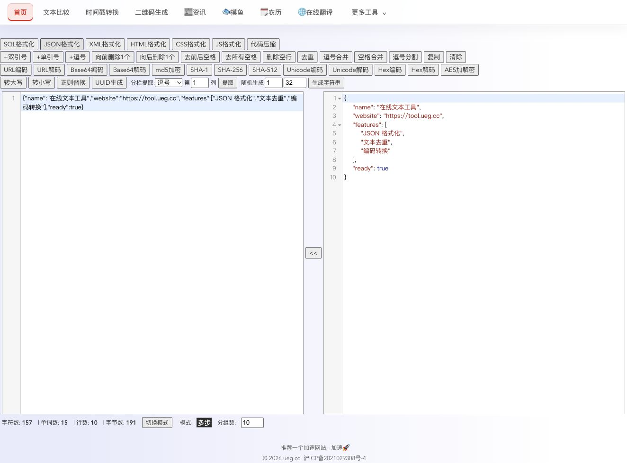Open the 首页 tab
This screenshot has width=627, height=463.
[20, 12]
